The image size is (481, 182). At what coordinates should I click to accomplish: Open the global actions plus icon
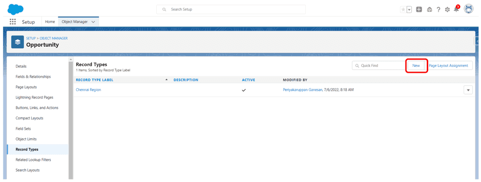[419, 9]
